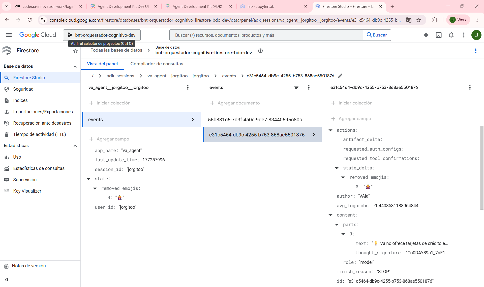
Task: Open Gemini AI assistant sparkle icon
Action: pos(426,35)
